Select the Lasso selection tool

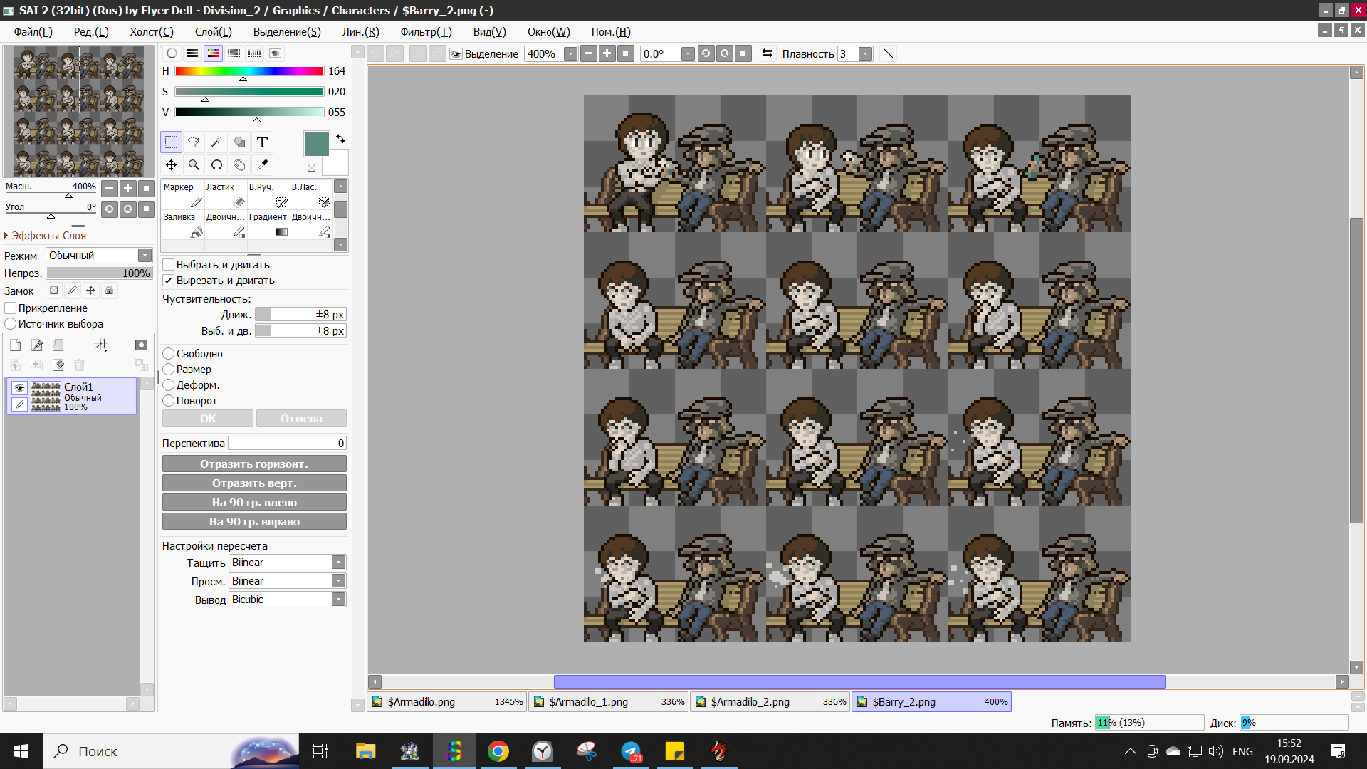point(194,142)
